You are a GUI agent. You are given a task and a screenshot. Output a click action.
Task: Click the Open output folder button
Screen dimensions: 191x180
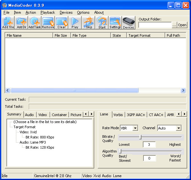(x=182, y=25)
